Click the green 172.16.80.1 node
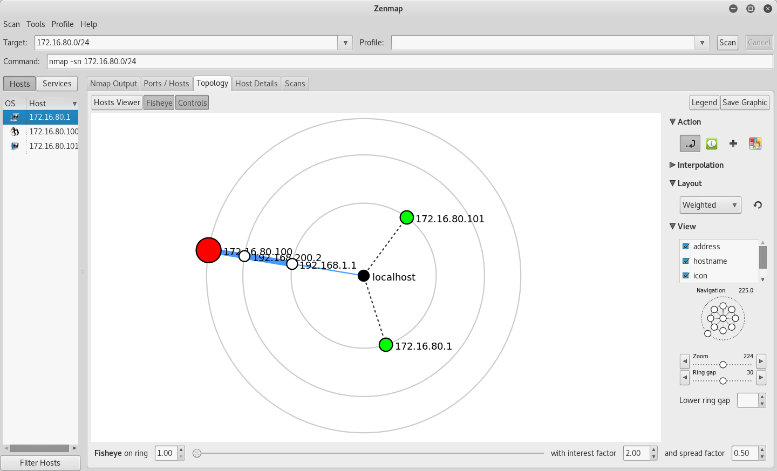Viewport: 777px width, 471px height. [x=386, y=345]
